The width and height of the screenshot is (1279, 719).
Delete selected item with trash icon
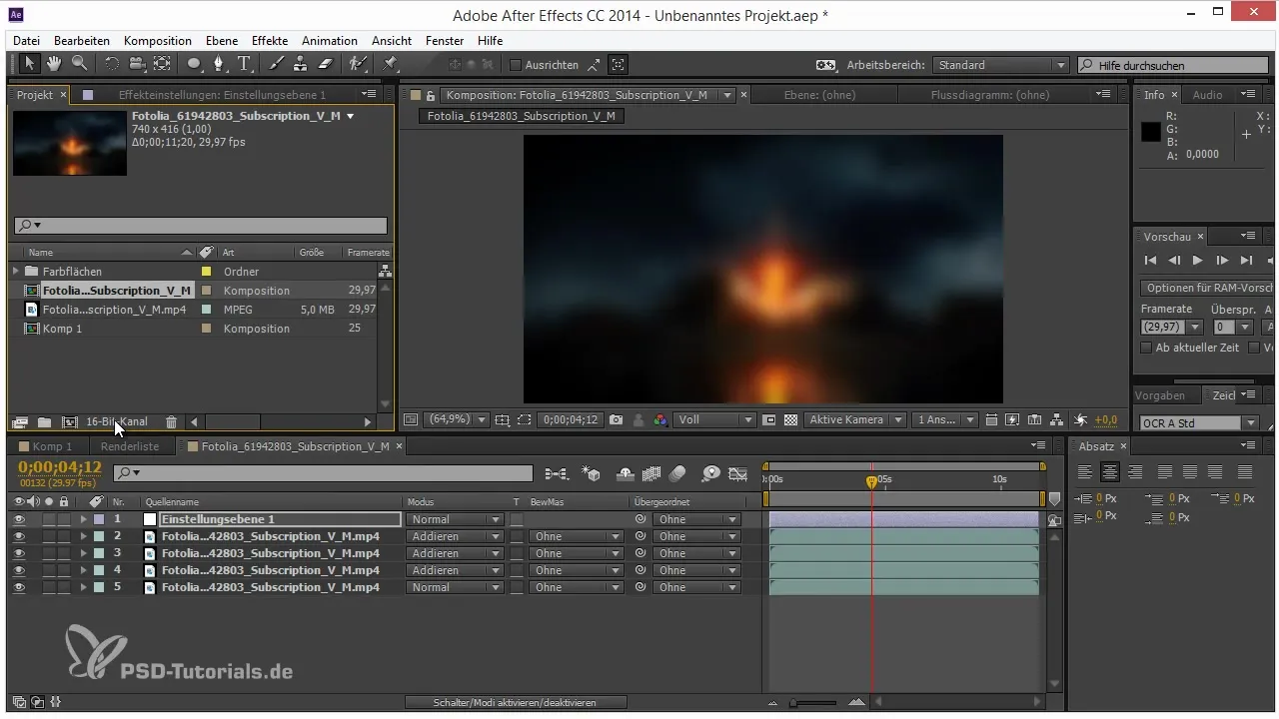pos(171,422)
